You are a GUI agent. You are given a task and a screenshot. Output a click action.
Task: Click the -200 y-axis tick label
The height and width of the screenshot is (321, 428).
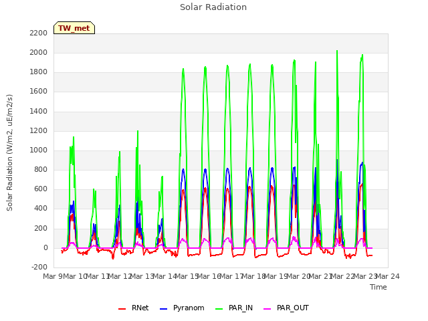tap(39, 267)
